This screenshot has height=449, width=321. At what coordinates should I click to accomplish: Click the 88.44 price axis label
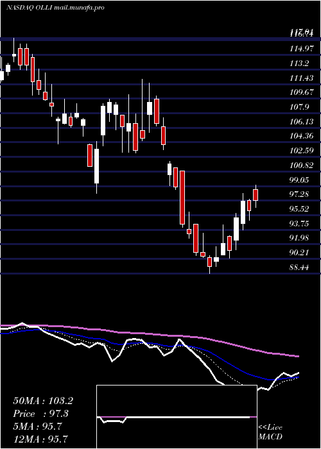coord(299,267)
